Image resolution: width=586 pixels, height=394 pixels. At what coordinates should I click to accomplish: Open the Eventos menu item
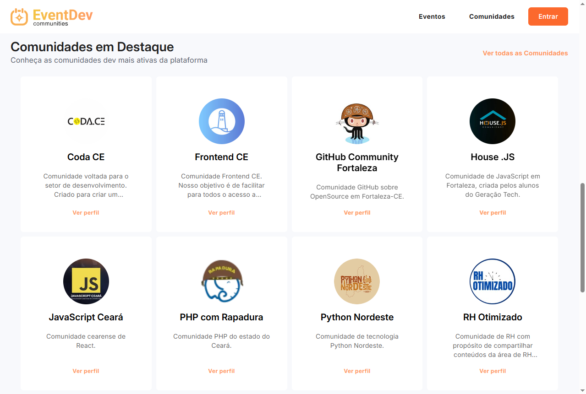click(x=432, y=16)
